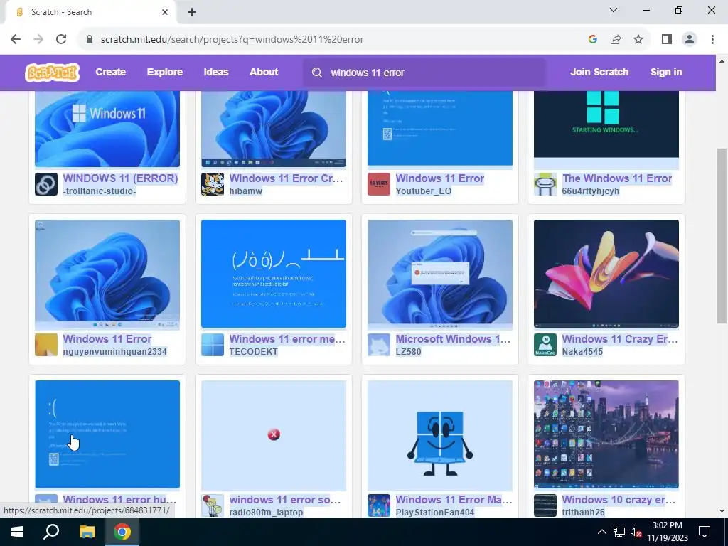Click the Chrome profile avatar icon
728x546 pixels.
[x=690, y=40]
